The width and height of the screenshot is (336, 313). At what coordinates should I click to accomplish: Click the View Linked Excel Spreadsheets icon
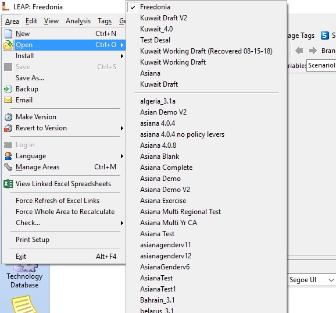point(8,184)
